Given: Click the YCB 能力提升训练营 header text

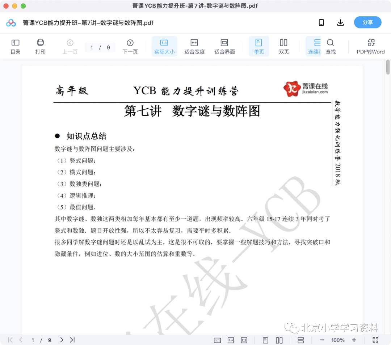Looking at the screenshot, I should (186, 91).
